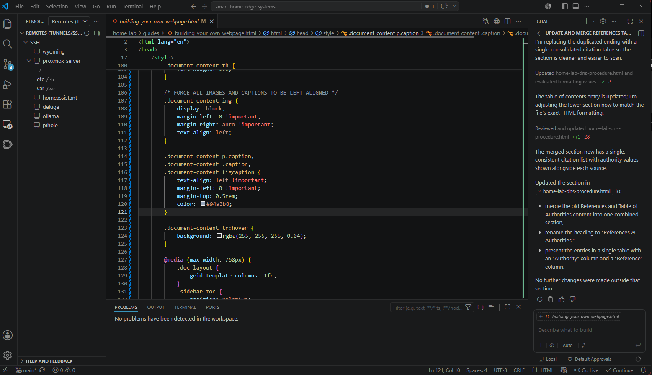652x375 pixels.
Task: Click the #94a3b8 color swatch
Action: pyautogui.click(x=203, y=204)
